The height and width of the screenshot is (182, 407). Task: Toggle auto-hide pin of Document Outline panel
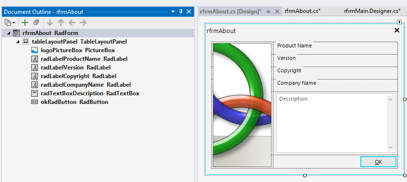(x=181, y=11)
